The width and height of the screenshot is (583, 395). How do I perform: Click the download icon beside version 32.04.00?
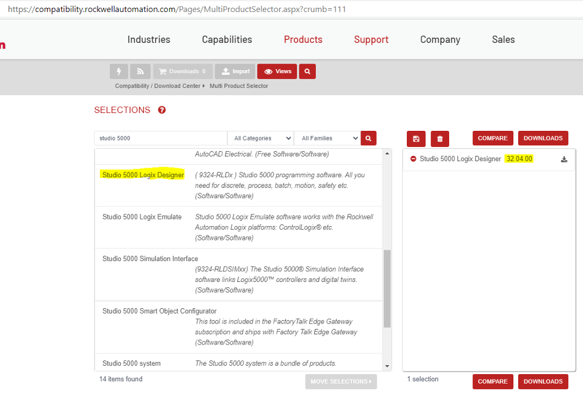click(564, 159)
